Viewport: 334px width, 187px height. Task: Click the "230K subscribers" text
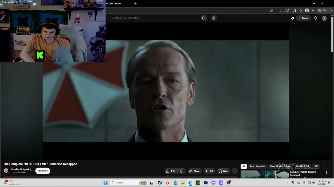coord(19,172)
